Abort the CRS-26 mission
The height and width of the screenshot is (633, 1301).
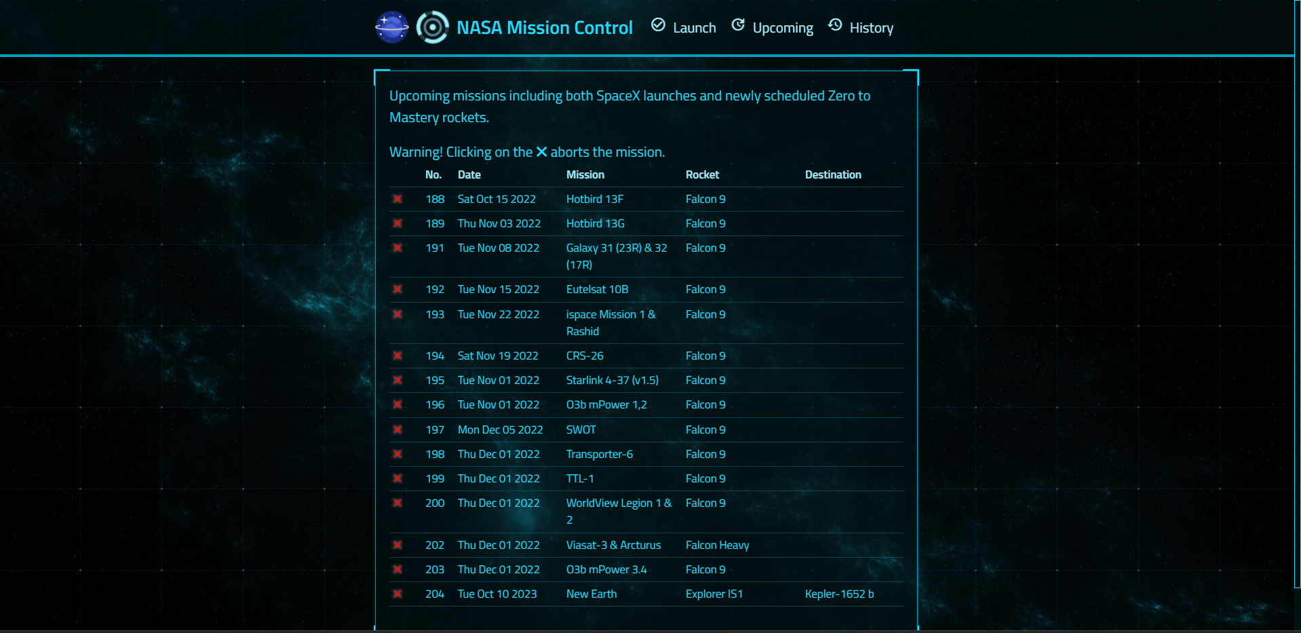[397, 356]
